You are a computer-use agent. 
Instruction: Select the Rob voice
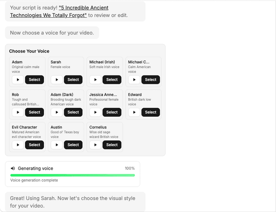pos(34,112)
